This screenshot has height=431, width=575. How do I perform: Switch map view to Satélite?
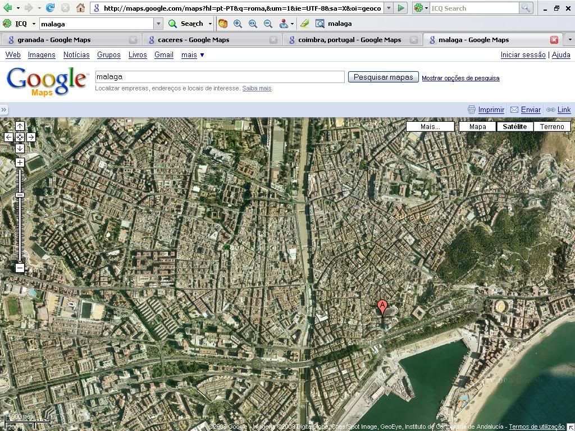[x=514, y=126]
